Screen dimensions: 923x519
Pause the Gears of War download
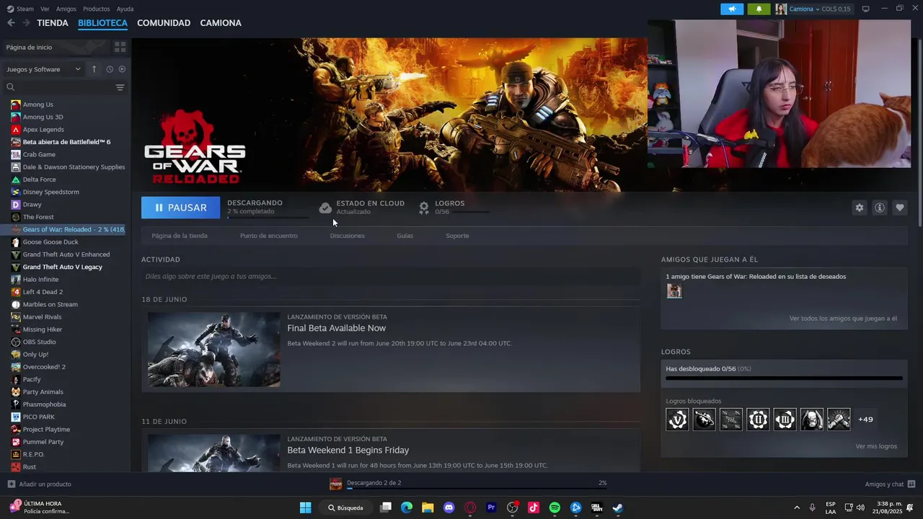pos(180,208)
